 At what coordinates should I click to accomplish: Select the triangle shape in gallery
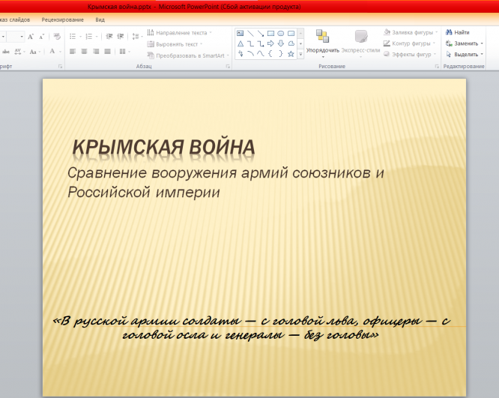241,43
